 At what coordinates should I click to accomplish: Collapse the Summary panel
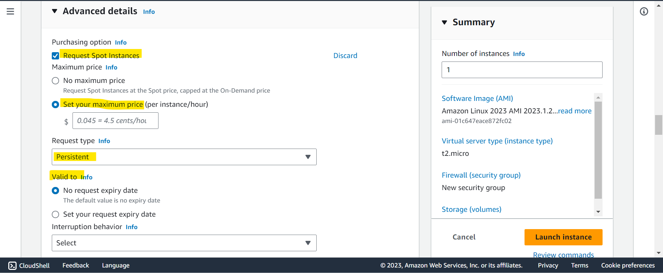point(444,22)
